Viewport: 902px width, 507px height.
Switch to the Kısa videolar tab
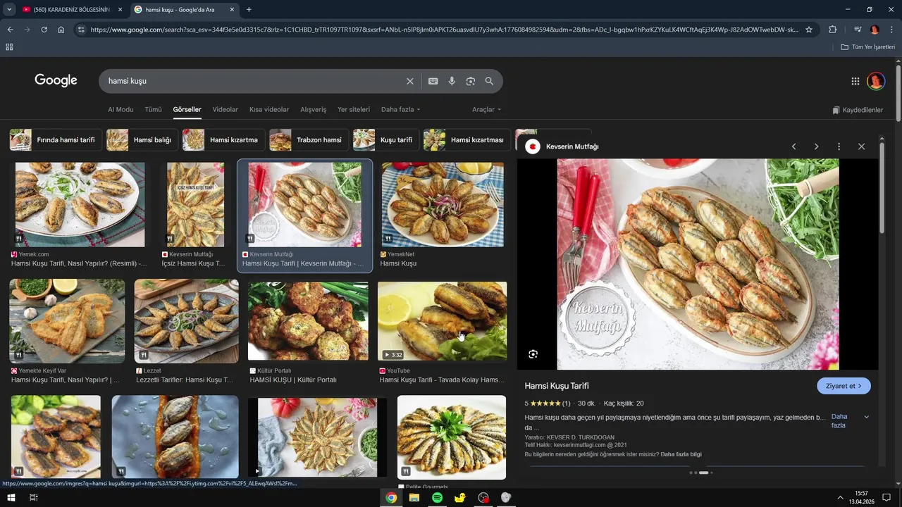[x=269, y=110]
